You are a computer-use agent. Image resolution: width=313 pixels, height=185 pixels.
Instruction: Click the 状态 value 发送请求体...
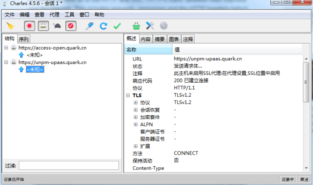point(188,66)
